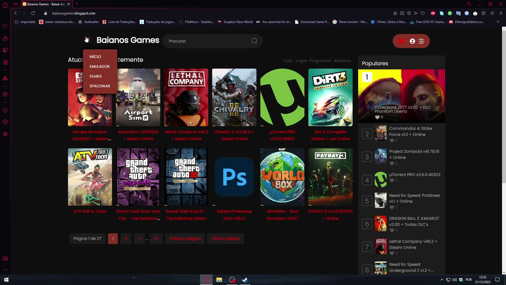Select FILMES from the dropdown menu
506x285 pixels.
95,76
